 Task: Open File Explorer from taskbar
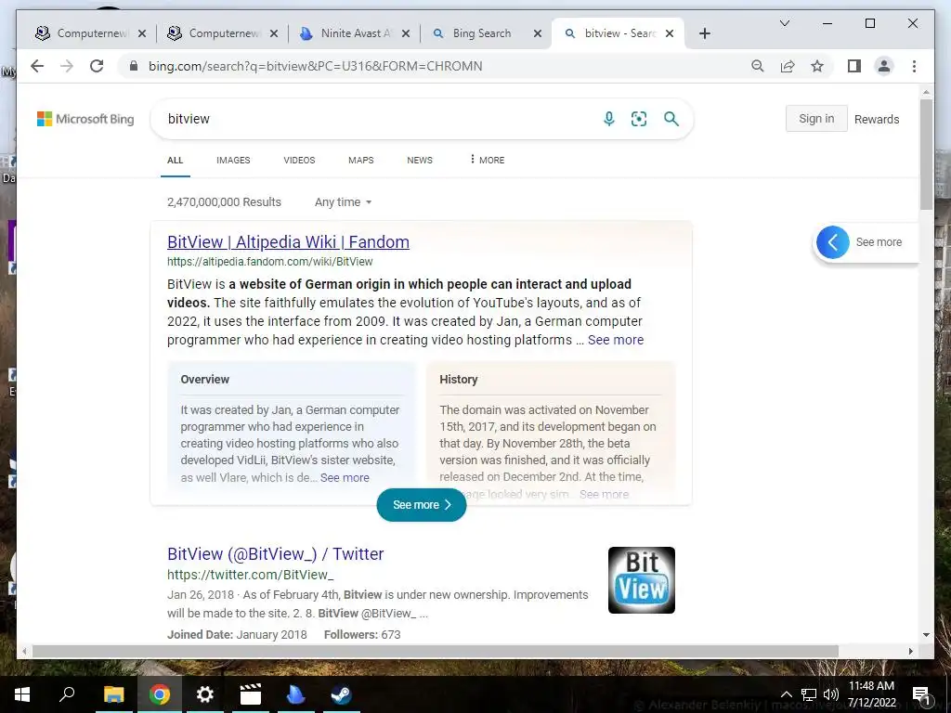pos(113,694)
